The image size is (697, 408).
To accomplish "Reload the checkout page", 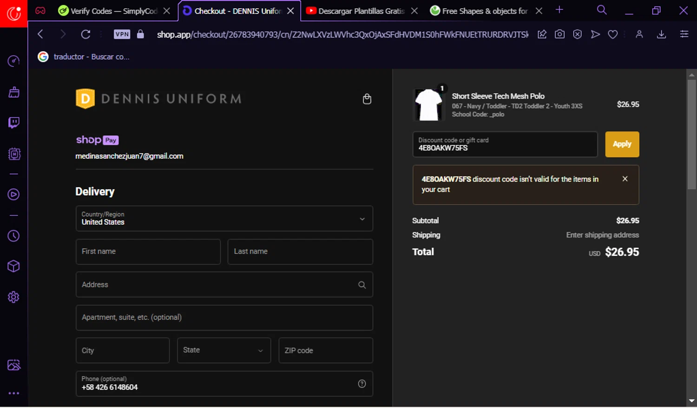I will point(85,34).
